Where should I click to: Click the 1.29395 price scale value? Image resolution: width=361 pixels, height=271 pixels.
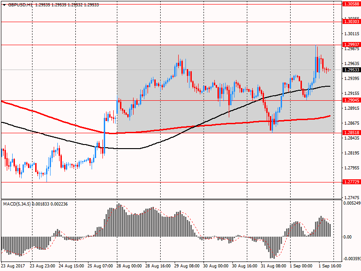(352, 79)
